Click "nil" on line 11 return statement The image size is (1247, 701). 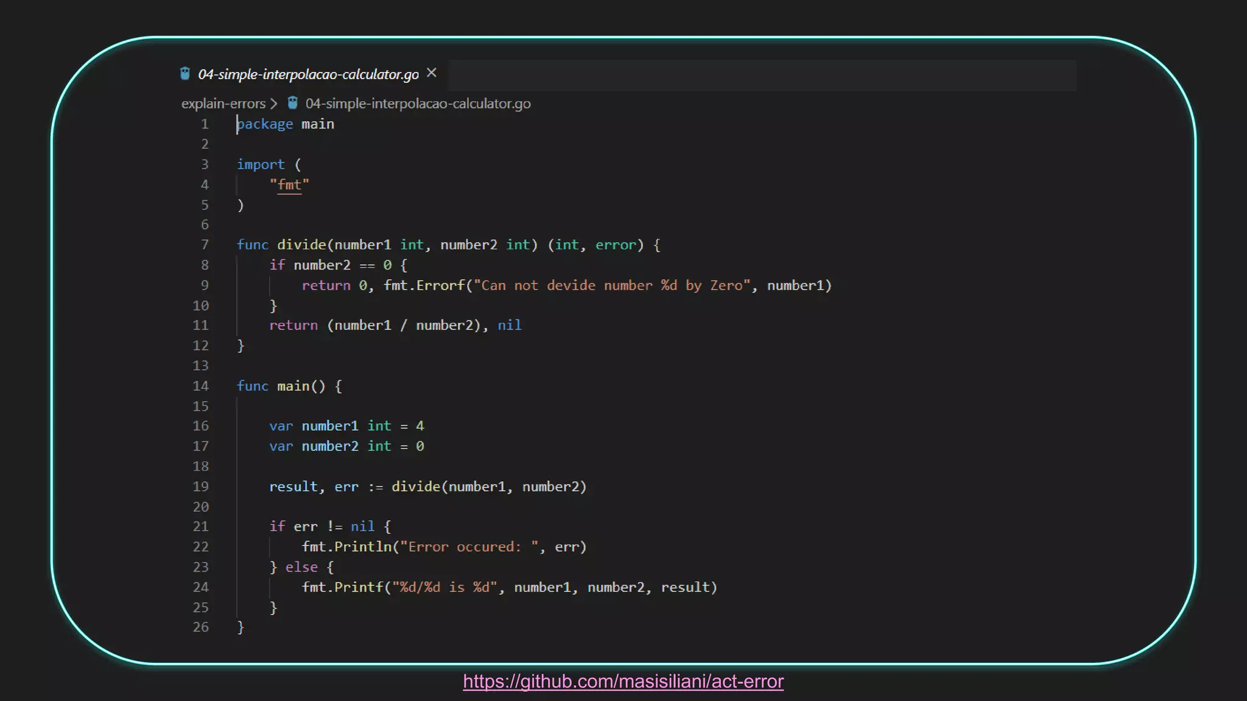coord(510,326)
